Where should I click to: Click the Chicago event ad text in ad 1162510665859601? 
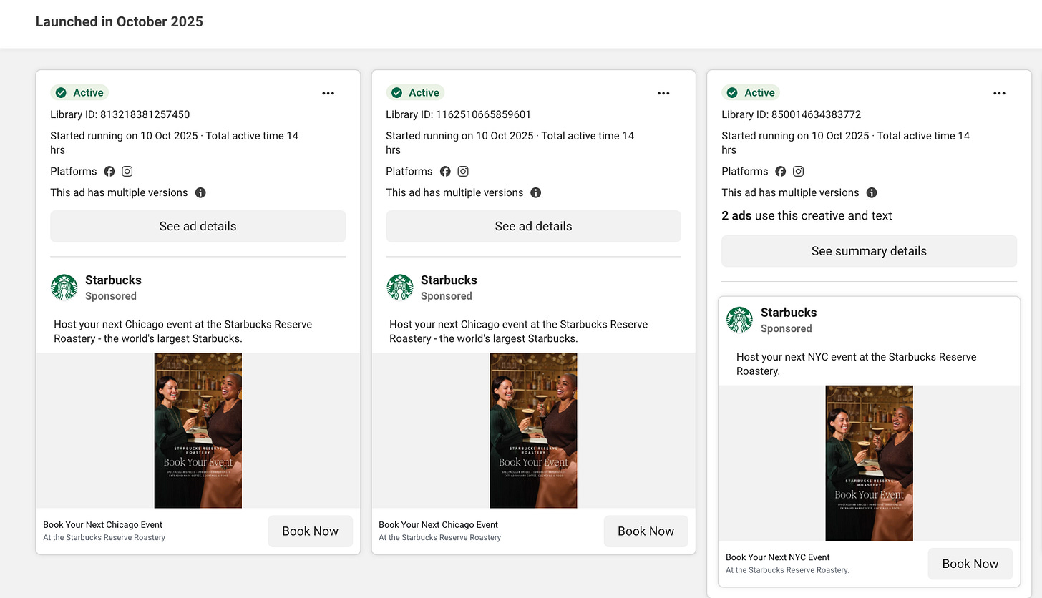[x=519, y=331]
